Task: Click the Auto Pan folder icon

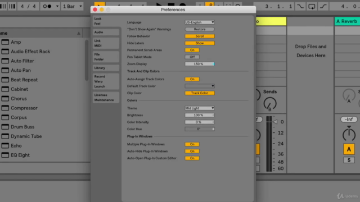Action: [x=5, y=70]
